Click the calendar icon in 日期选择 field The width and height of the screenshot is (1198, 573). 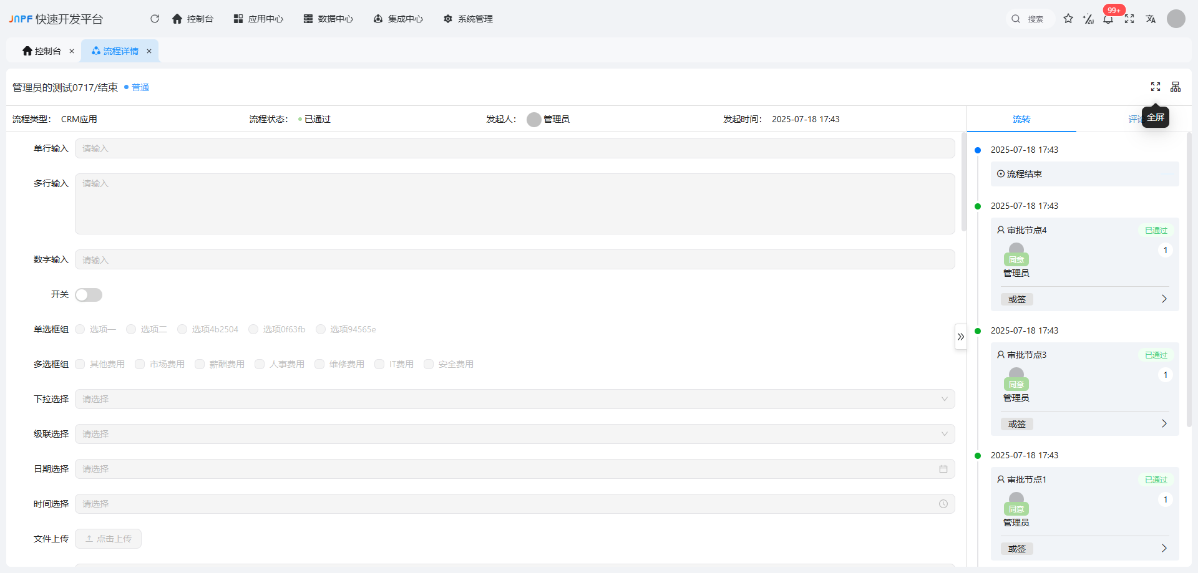pos(943,469)
